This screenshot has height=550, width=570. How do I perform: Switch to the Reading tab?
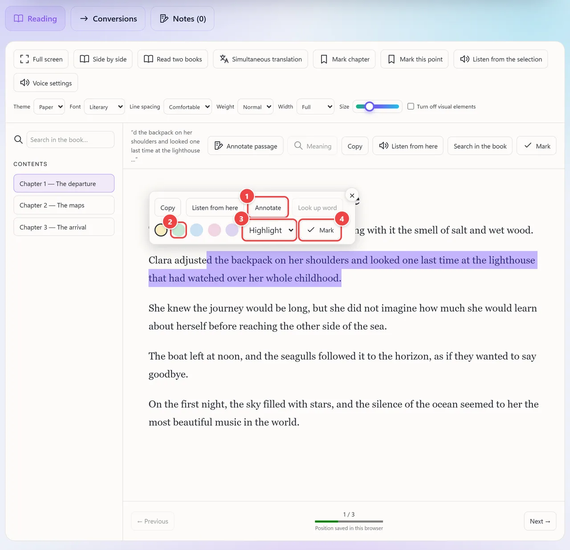pos(35,19)
